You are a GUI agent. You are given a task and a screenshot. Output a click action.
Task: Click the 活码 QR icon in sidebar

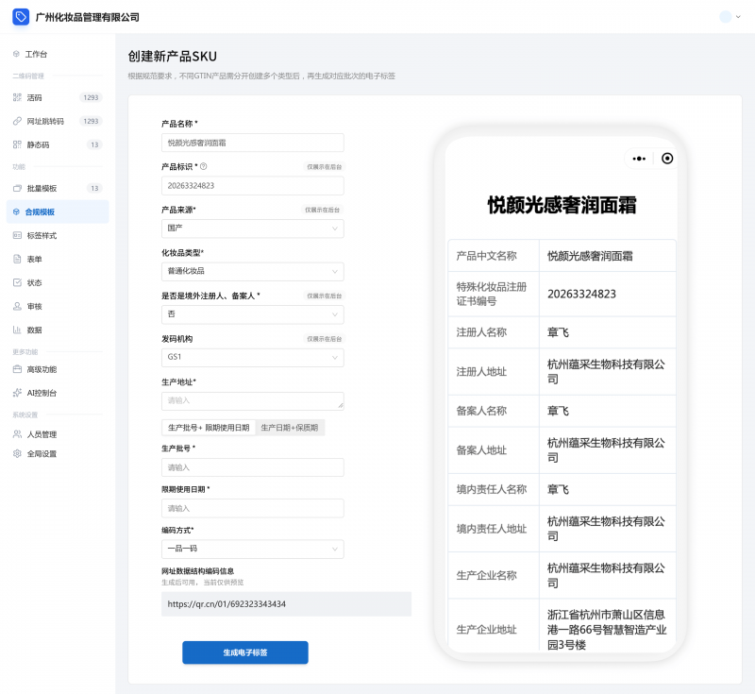17,97
